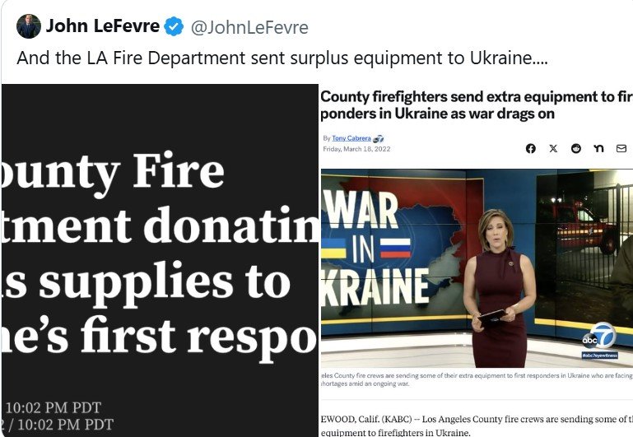
Task: Click the abc7 watermark in the video
Action: (599, 337)
